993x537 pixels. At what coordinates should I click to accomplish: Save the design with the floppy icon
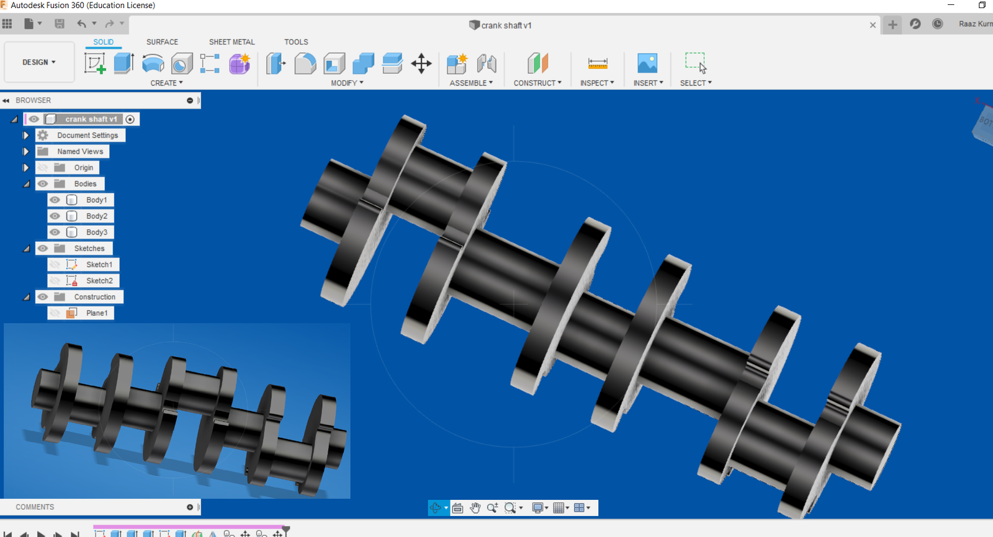pos(60,24)
